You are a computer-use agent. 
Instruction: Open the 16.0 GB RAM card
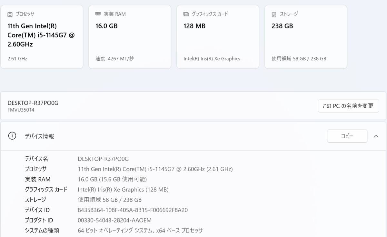point(130,37)
